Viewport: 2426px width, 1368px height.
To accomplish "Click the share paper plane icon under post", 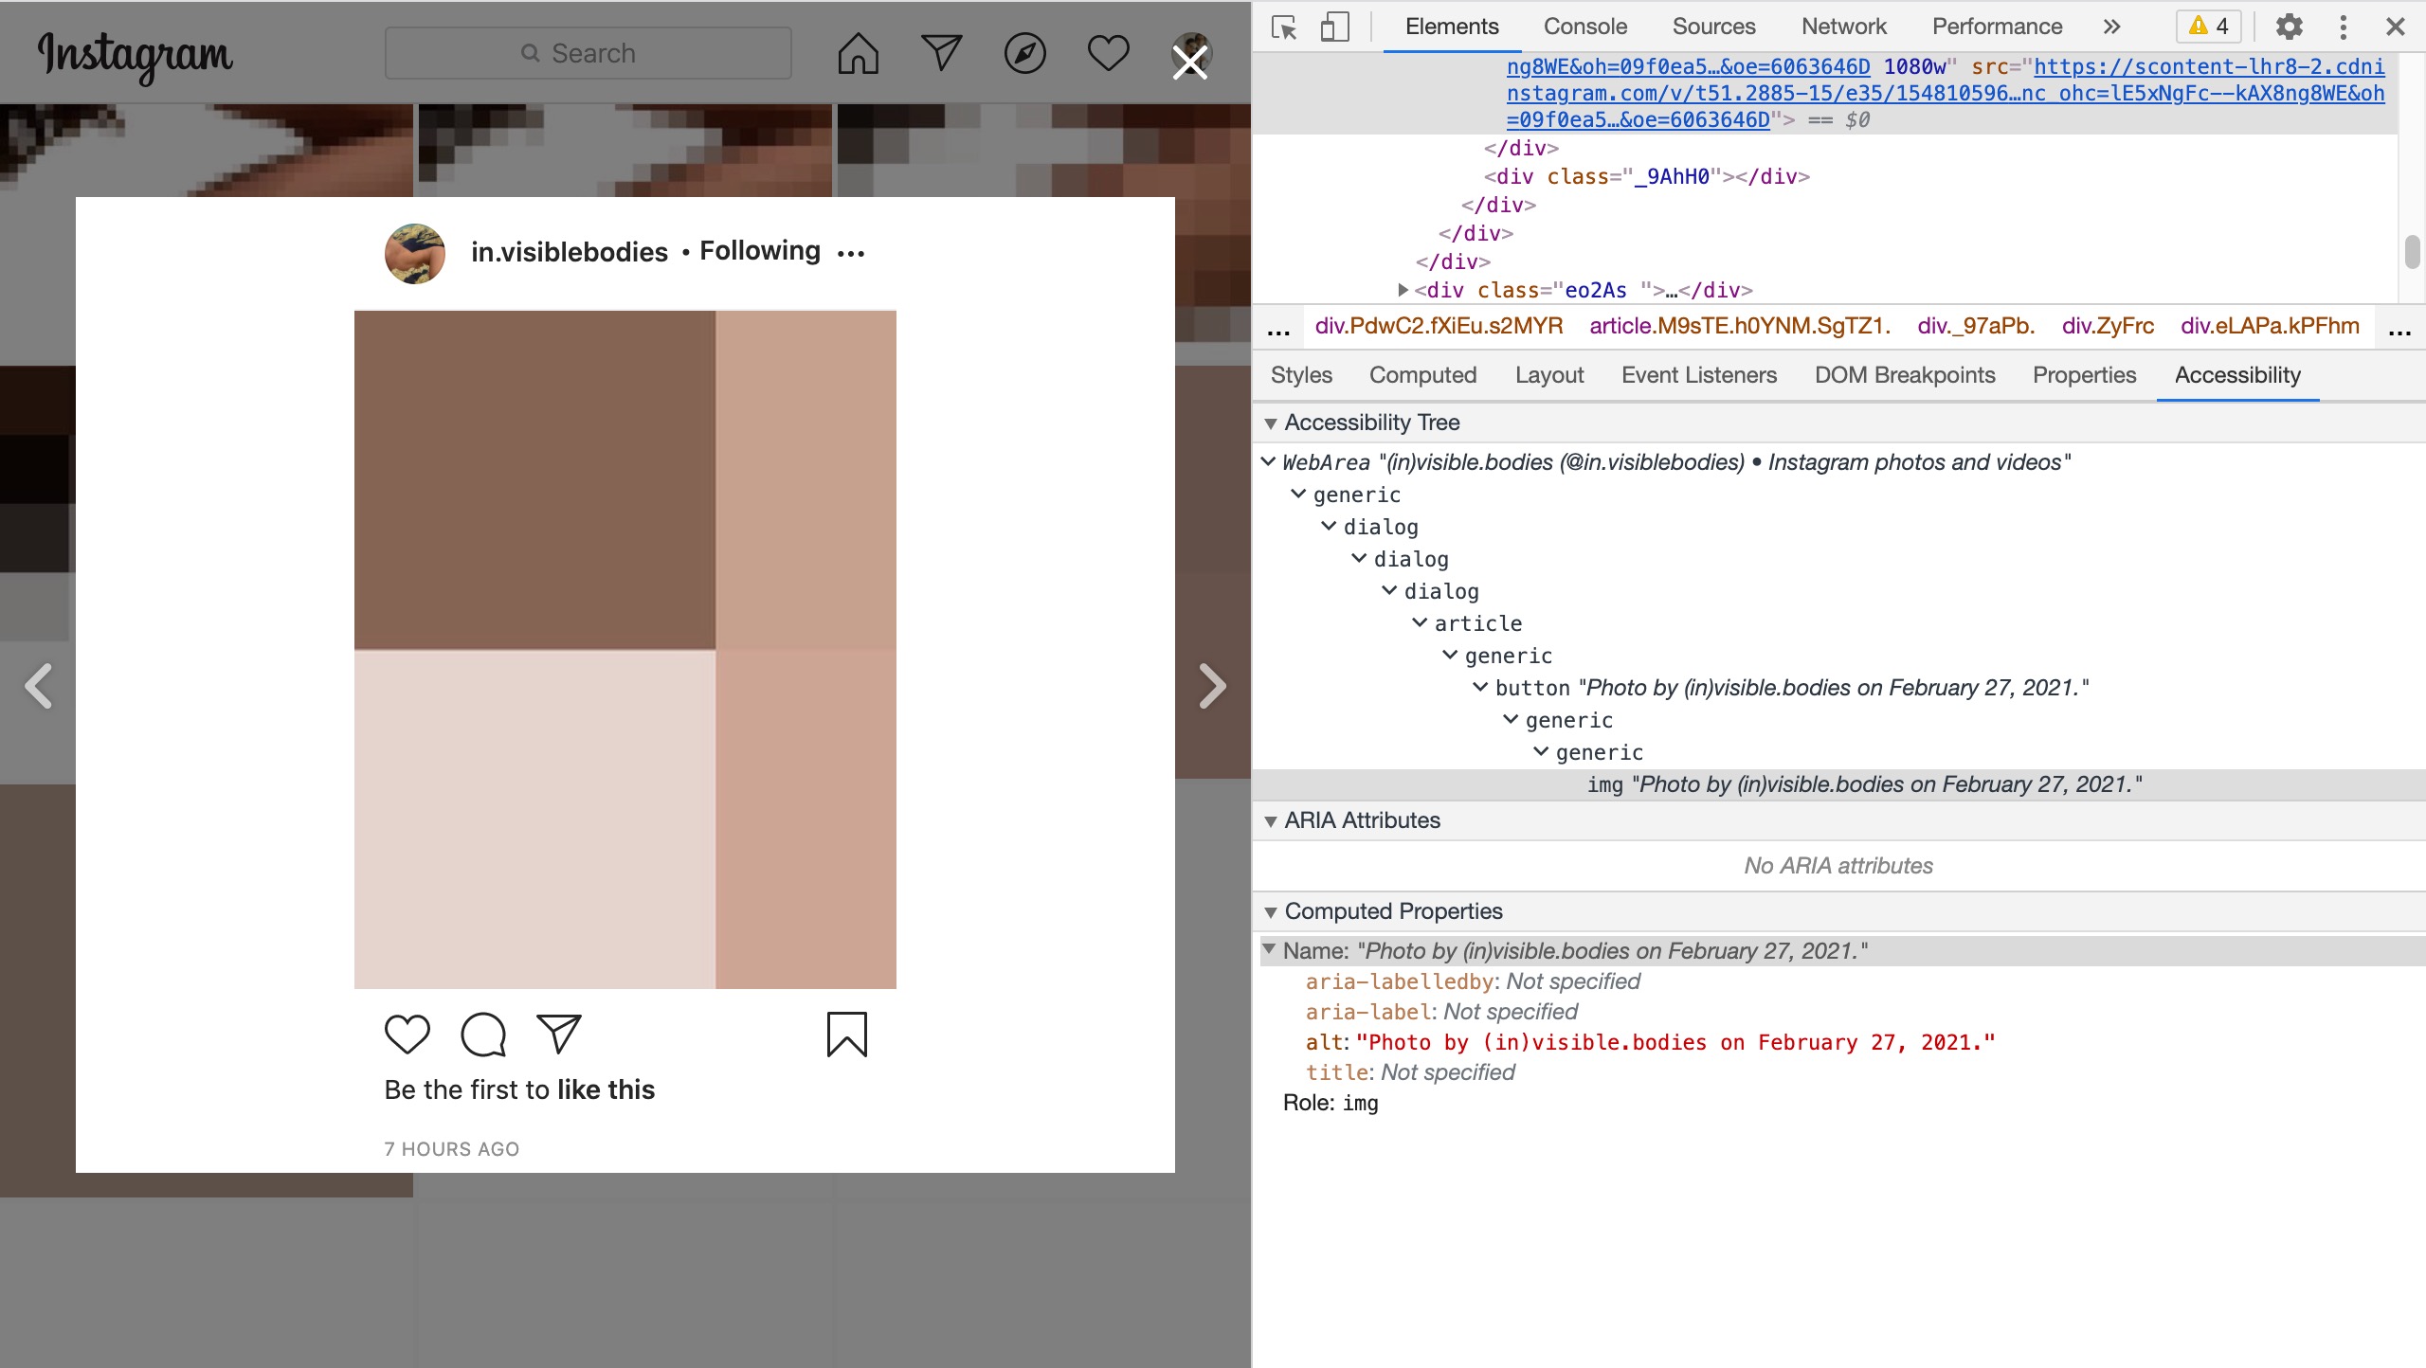I will pos(559,1034).
